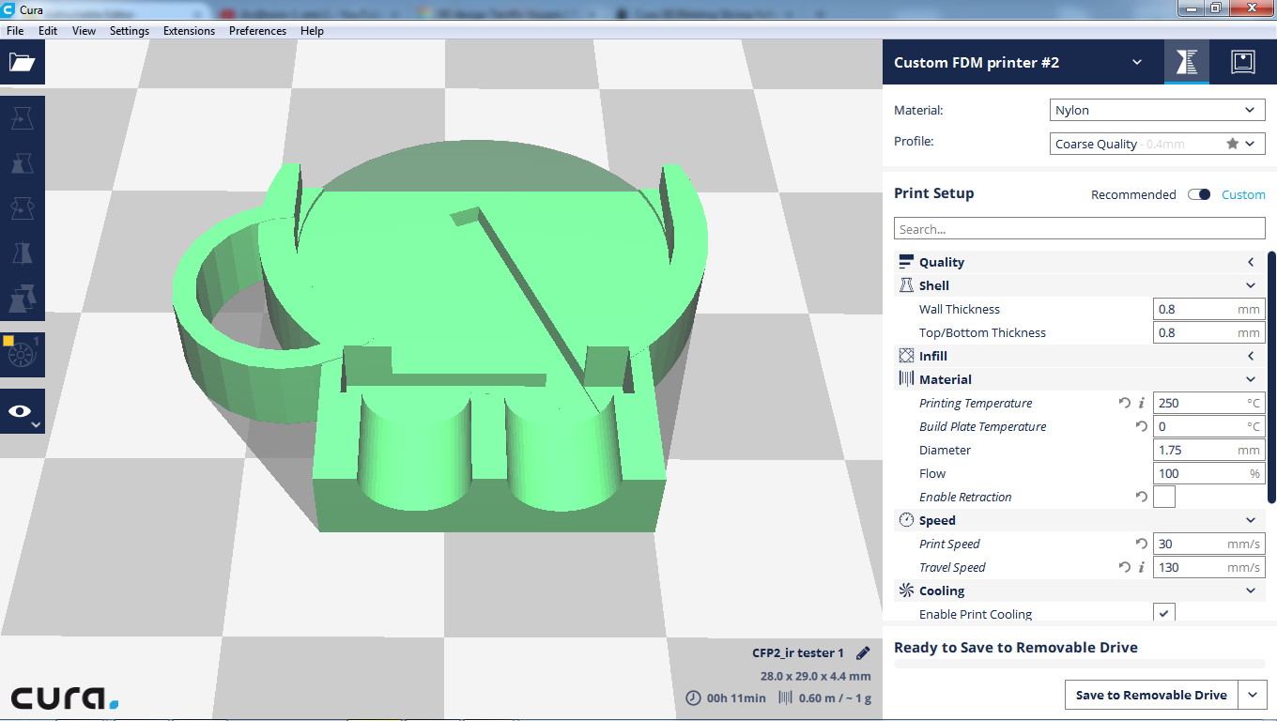
Task: Click Save to Removable Drive button
Action: point(1151,695)
